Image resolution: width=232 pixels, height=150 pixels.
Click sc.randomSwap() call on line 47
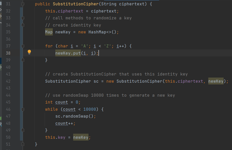(x=74, y=116)
